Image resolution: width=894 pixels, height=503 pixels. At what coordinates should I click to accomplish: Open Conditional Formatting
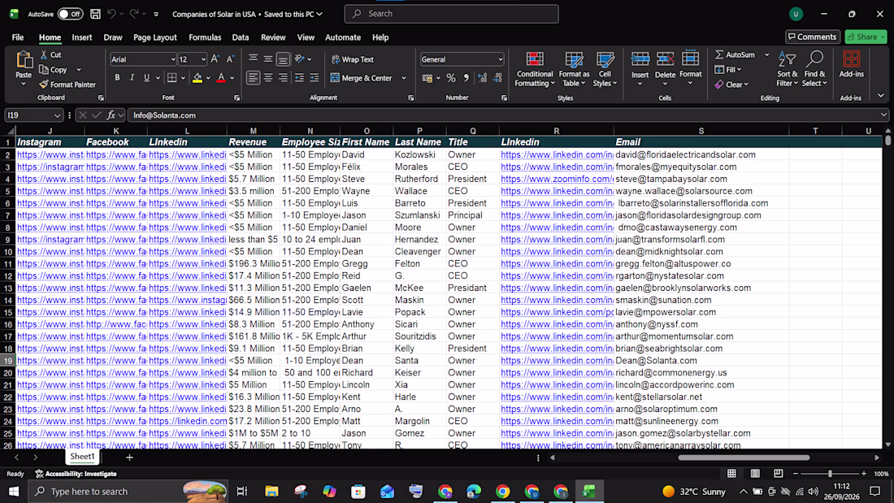(534, 70)
